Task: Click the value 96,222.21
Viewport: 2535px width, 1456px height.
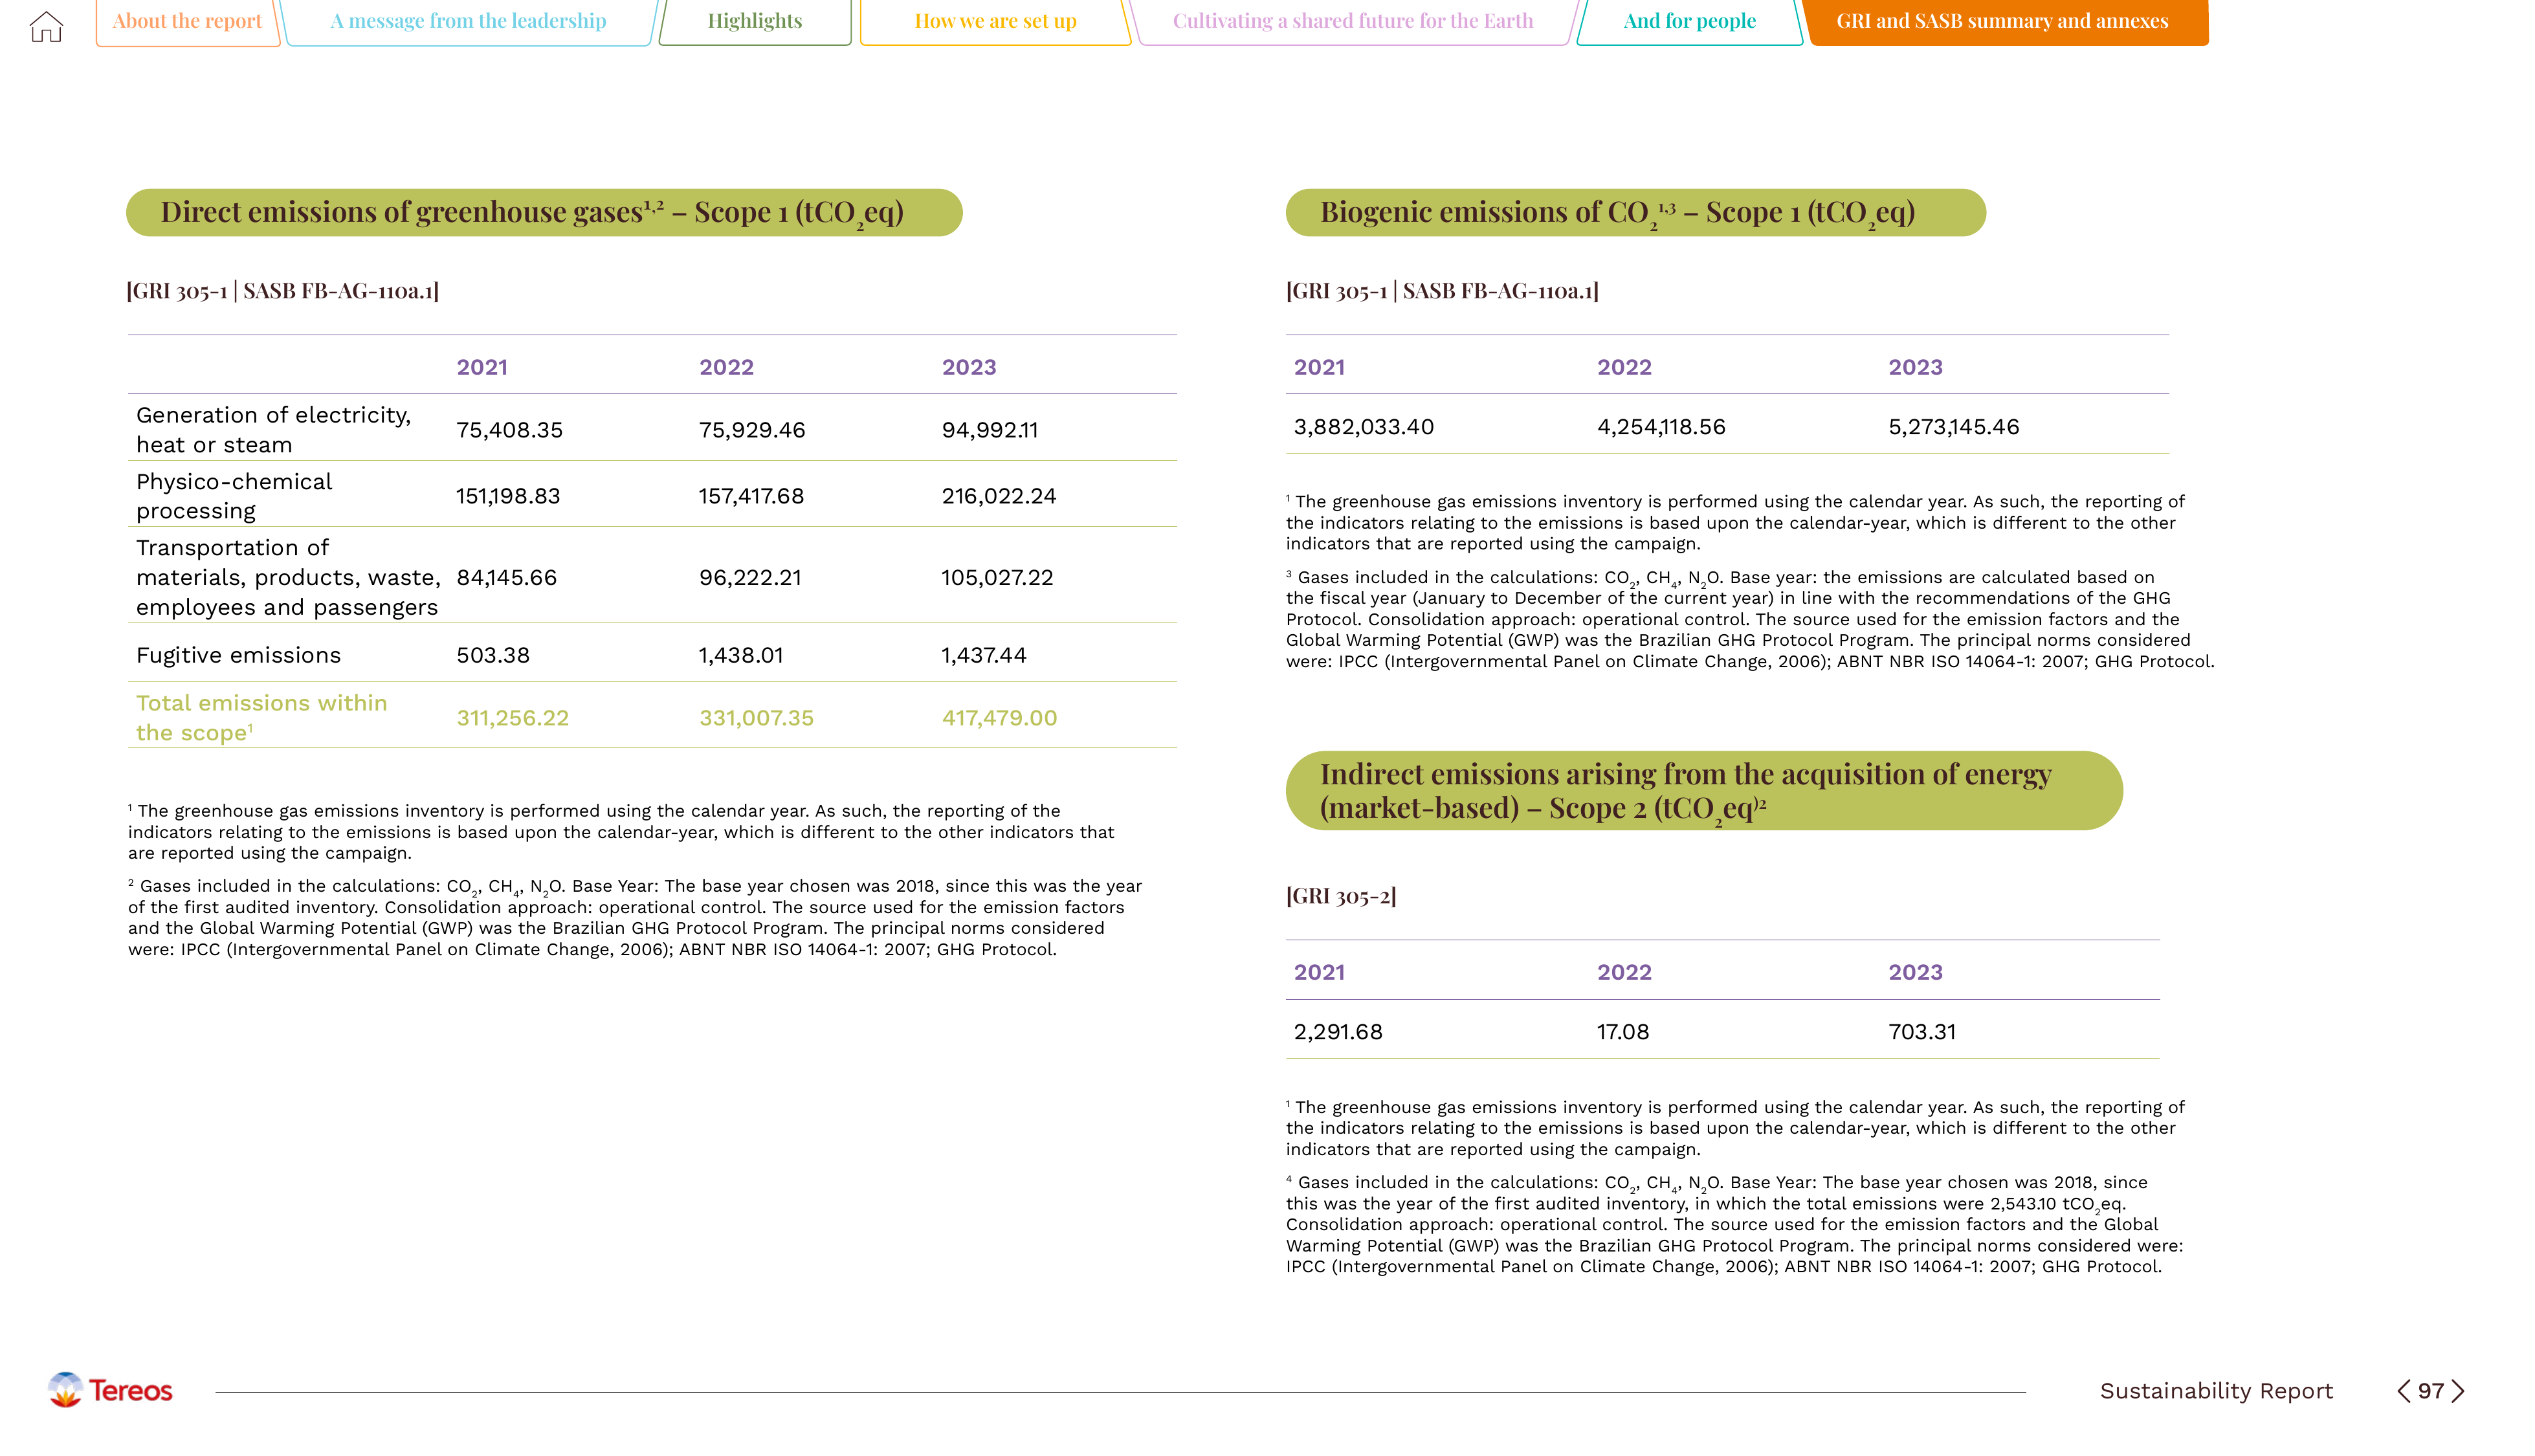Action: (750, 578)
